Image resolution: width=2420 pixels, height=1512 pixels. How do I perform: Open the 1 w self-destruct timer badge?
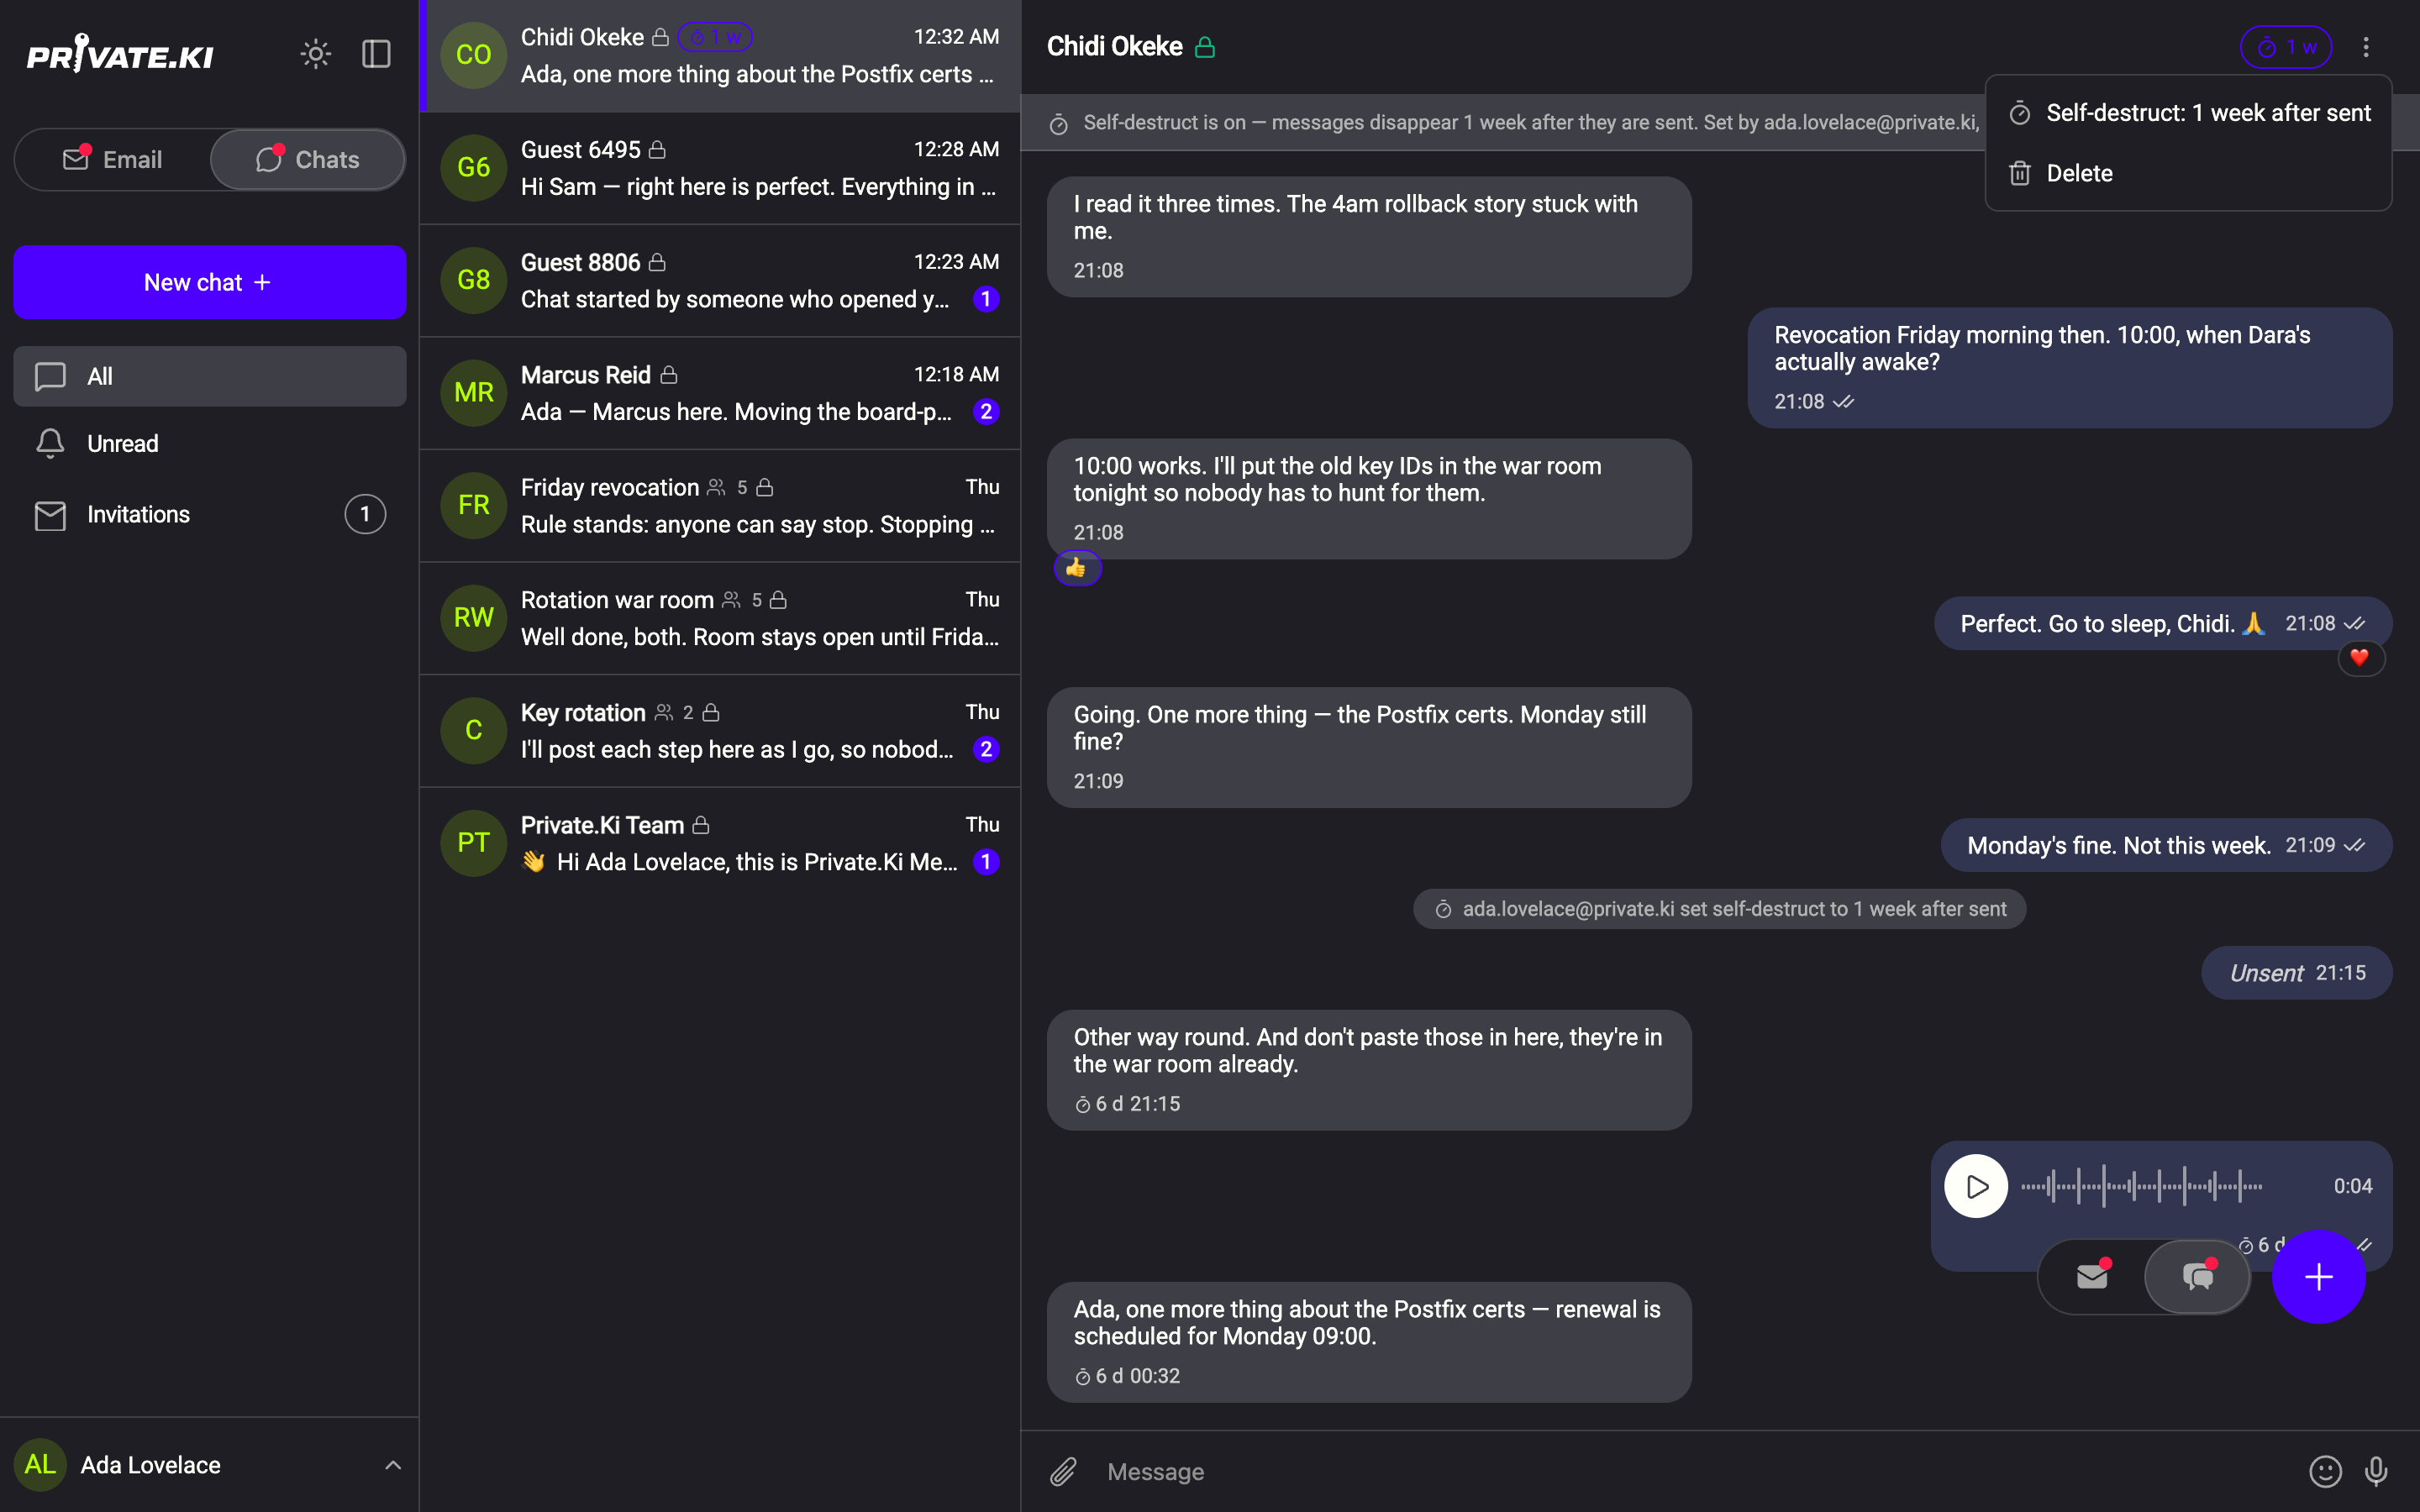pos(2286,47)
